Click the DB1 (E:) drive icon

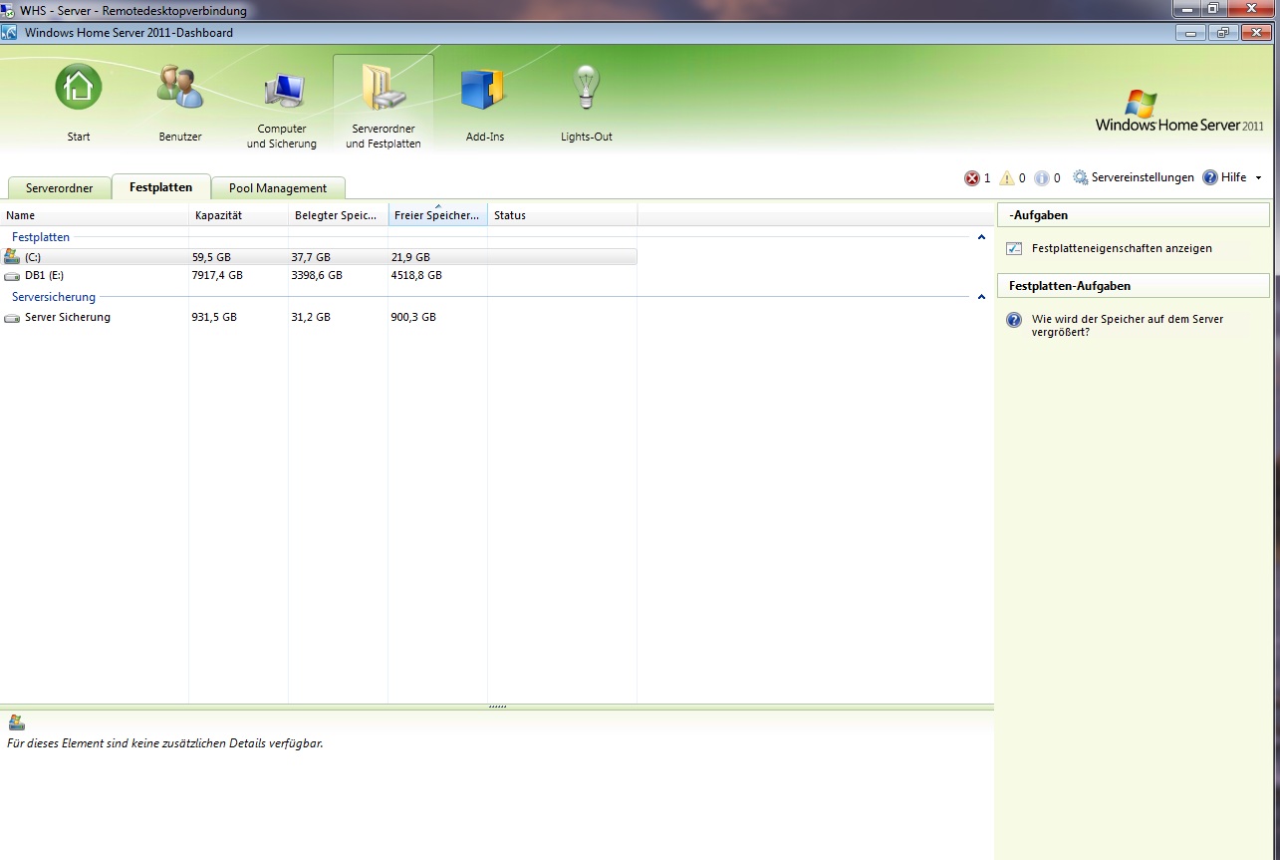tap(12, 275)
